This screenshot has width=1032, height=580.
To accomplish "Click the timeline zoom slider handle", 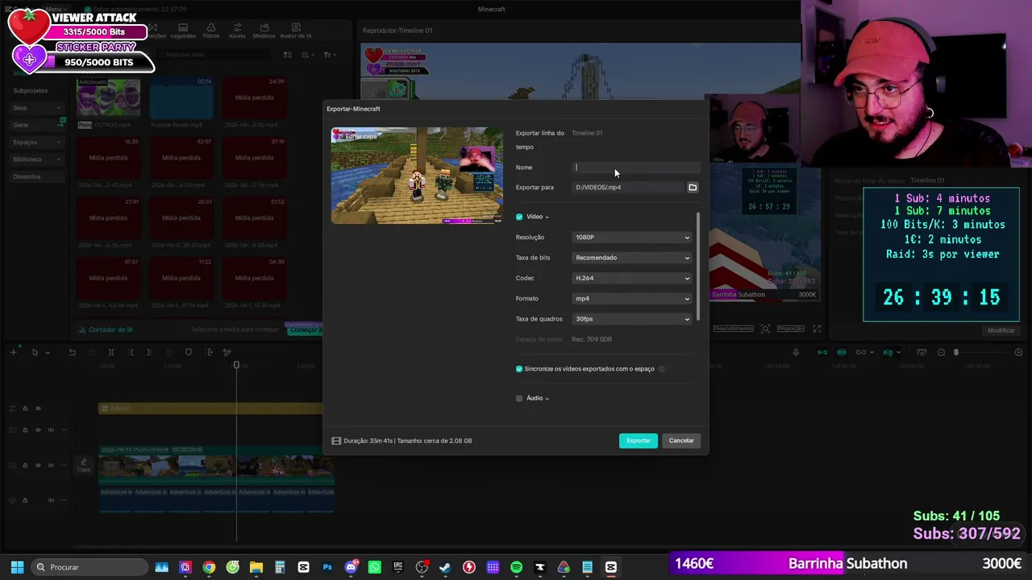I will (x=956, y=352).
